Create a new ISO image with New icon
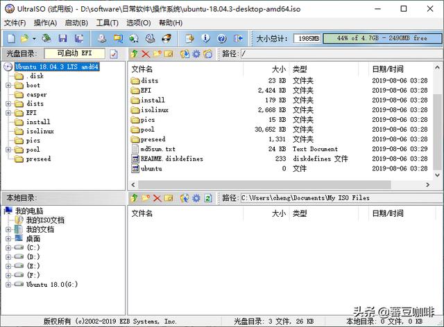 click(11, 38)
